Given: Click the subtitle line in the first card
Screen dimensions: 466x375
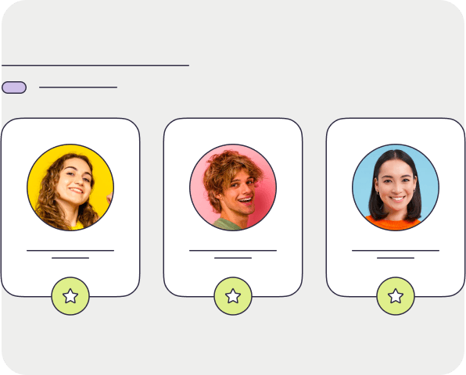Looking at the screenshot, I should pos(70,258).
